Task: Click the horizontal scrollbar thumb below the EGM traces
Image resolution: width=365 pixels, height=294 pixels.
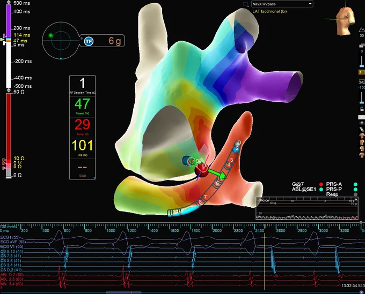Action: pos(123,292)
